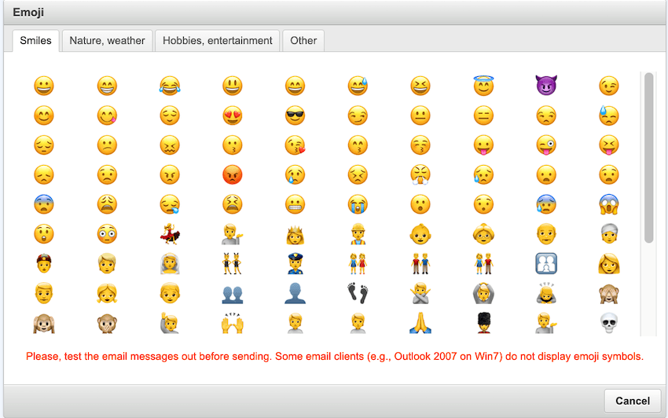Select the face blowing a kiss with heart

(295, 145)
